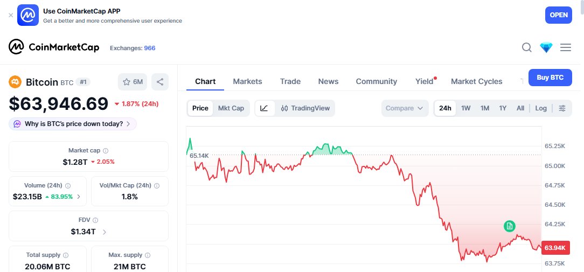Open the Compare dropdown
This screenshot has width=584, height=272.
(x=405, y=108)
